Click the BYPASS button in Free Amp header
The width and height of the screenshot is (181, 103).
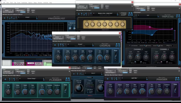coord(107,6)
